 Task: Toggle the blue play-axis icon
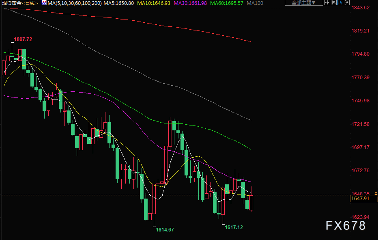[x=340, y=3]
